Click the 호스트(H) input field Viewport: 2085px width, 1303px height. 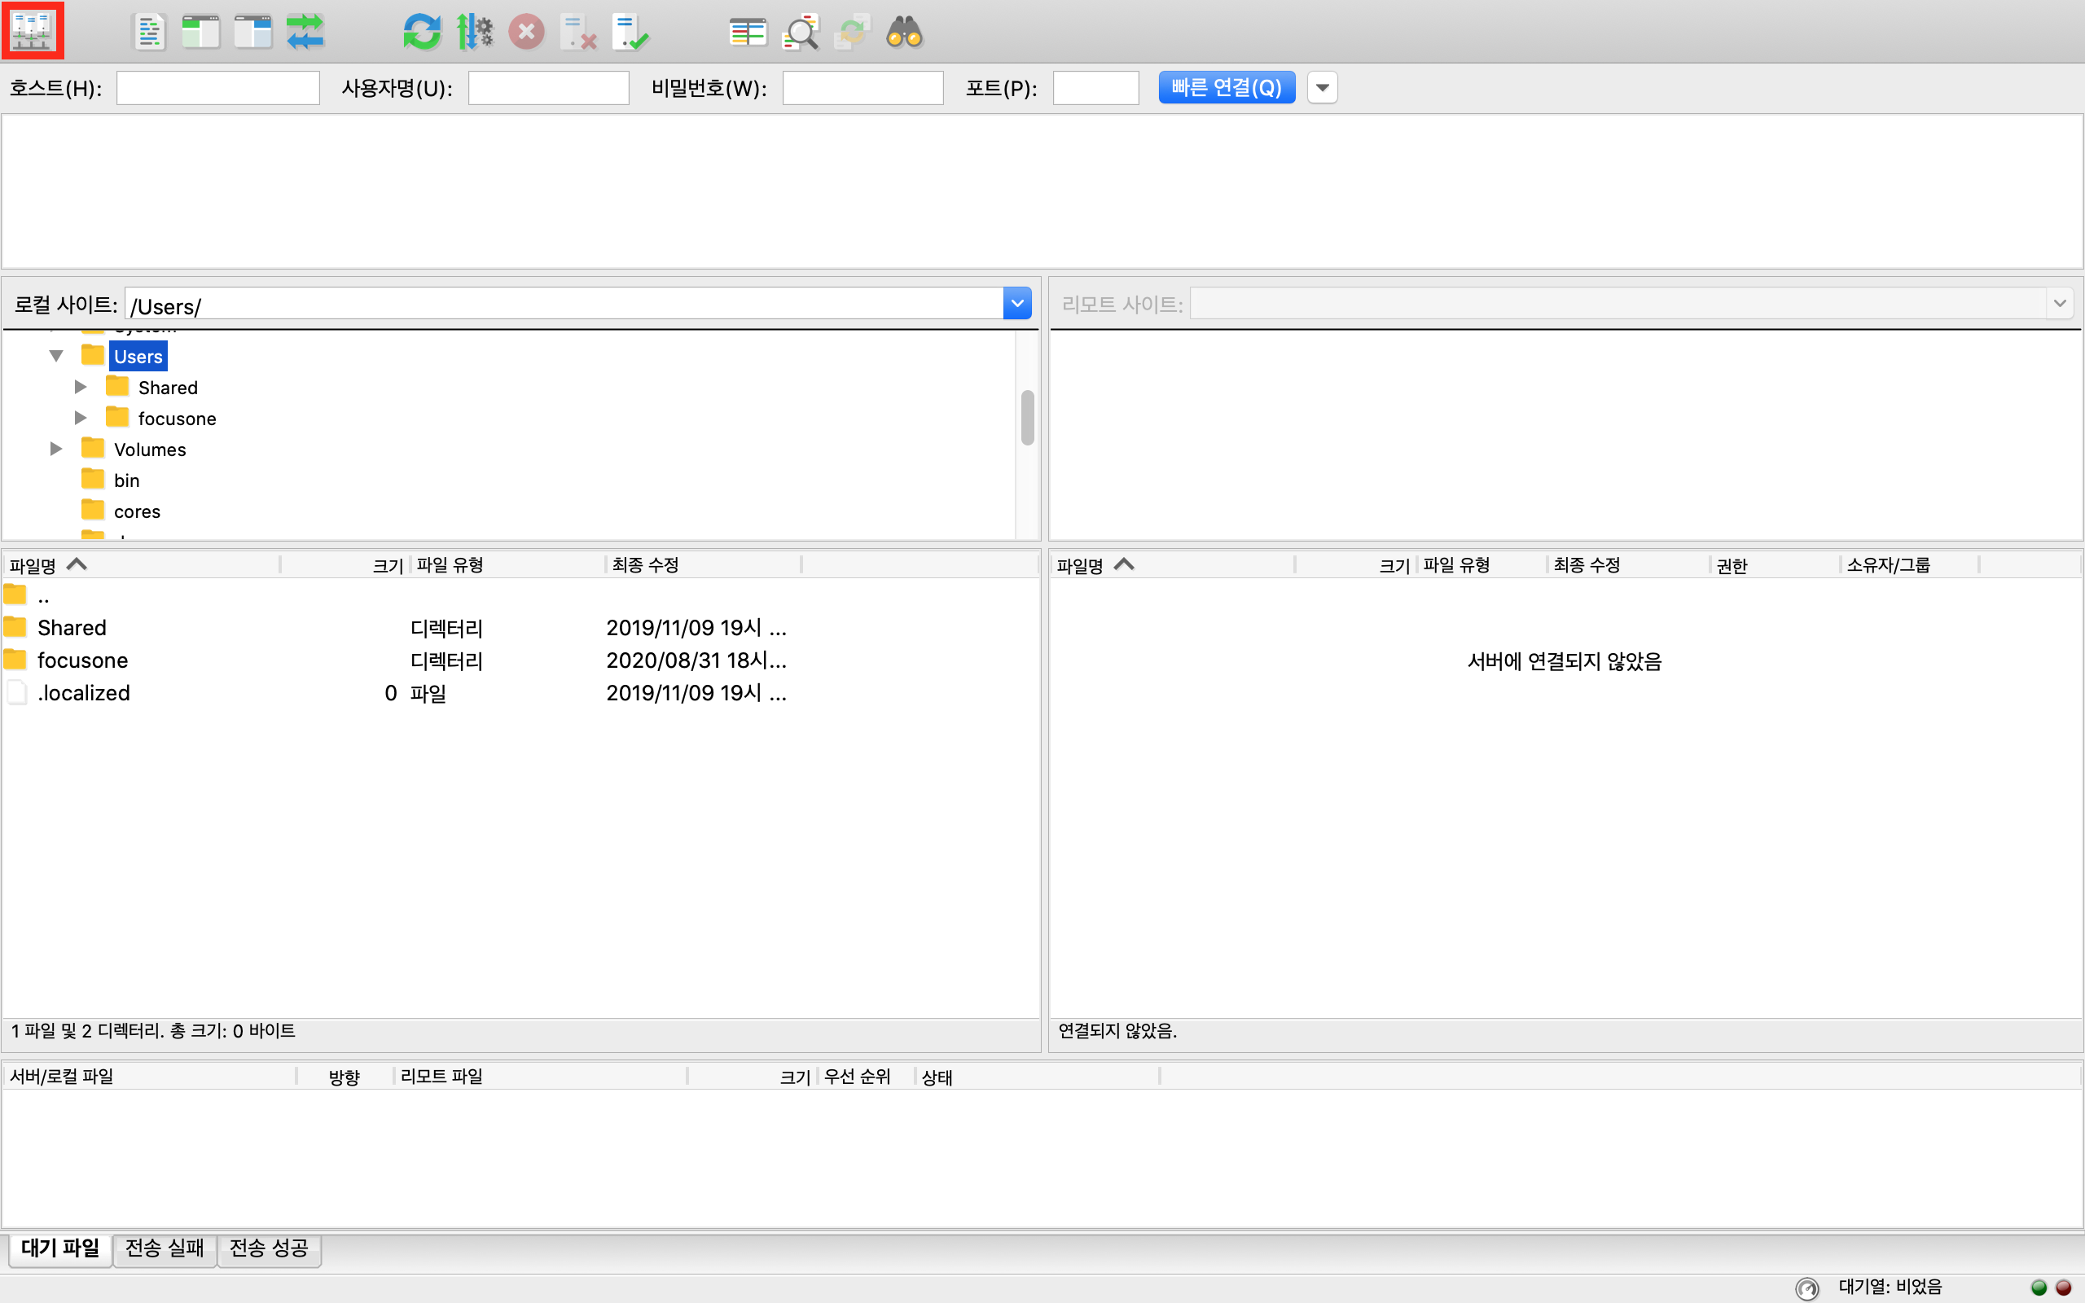click(x=218, y=88)
